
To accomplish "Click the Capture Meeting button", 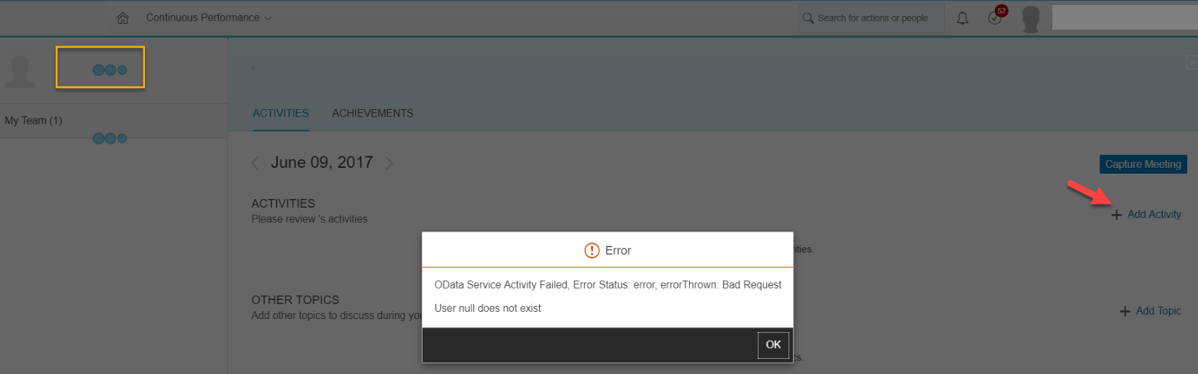I will pyautogui.click(x=1143, y=164).
